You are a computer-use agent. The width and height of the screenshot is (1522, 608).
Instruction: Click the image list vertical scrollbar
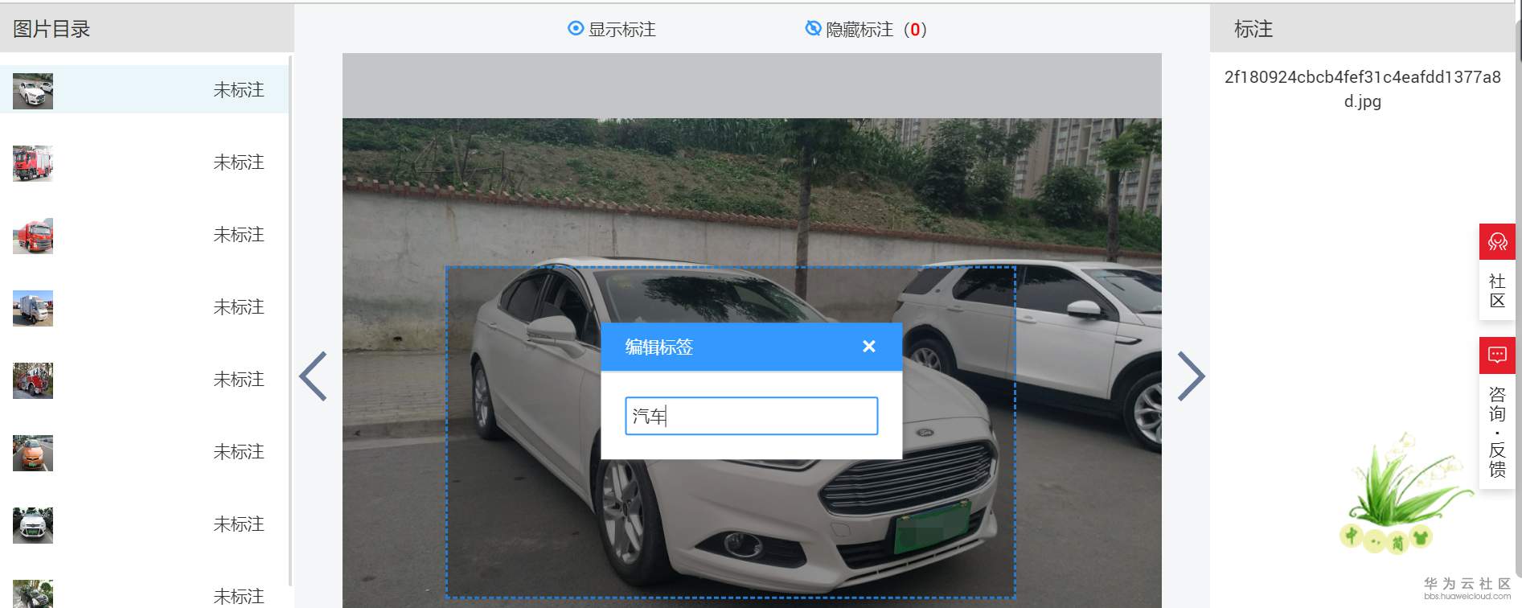(x=289, y=321)
